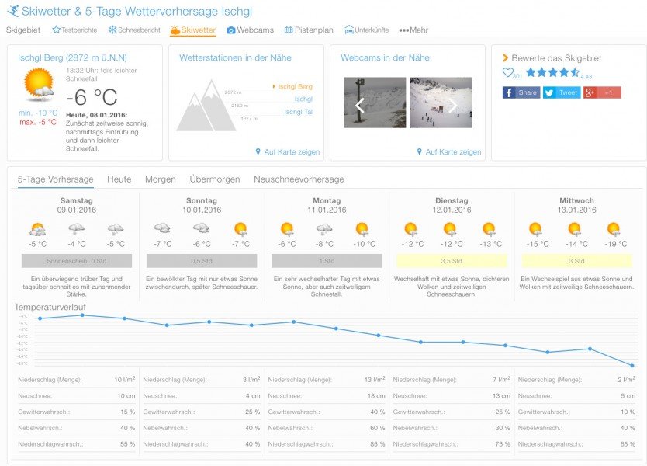Image resolution: width=647 pixels, height=466 pixels.
Task: Click Samstag 09.01.2016 day header
Action: point(76,205)
